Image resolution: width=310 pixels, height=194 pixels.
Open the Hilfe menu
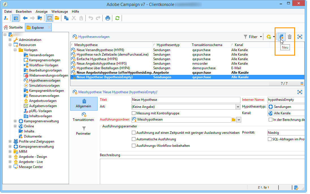75,12
